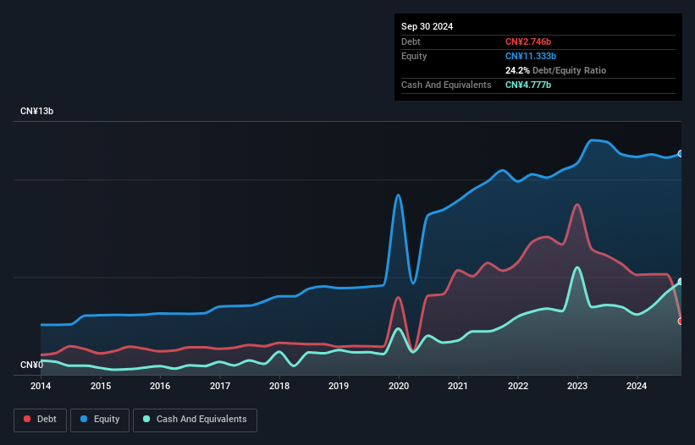Image resolution: width=695 pixels, height=445 pixels.
Task: Click the CN¥0 y-axis label
Action: click(x=31, y=365)
